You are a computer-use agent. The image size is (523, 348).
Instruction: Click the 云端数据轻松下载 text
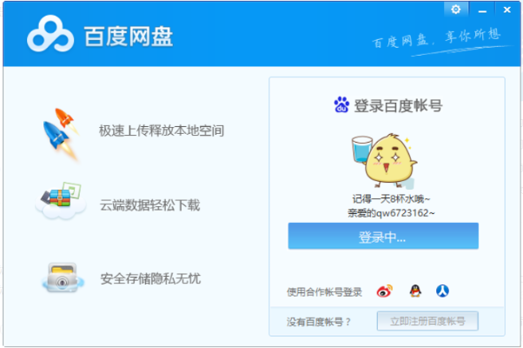click(x=149, y=205)
